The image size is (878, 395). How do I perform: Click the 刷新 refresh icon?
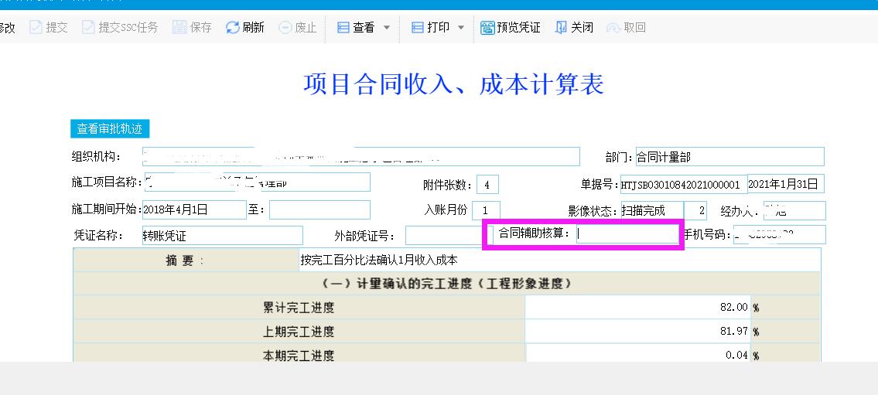tap(232, 28)
